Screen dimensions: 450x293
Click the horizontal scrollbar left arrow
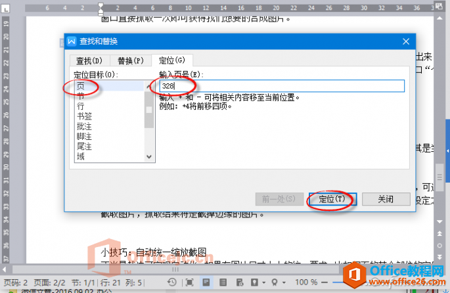4,269
